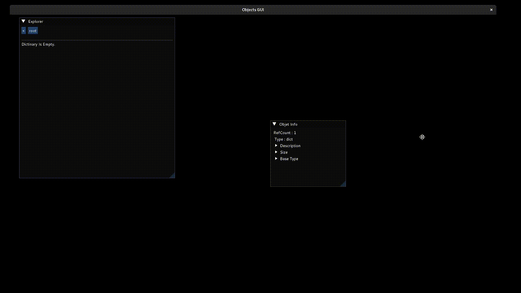Click the Objet Info resize grip
The width and height of the screenshot is (521, 293).
tap(343, 184)
